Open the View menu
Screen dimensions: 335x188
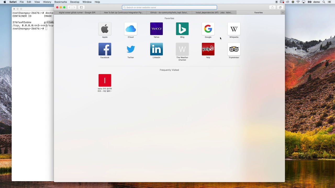37,2
